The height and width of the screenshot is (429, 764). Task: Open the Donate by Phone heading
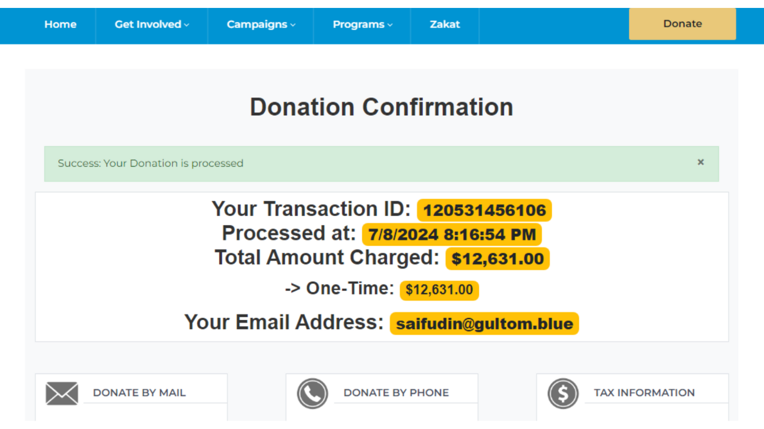[x=396, y=392]
